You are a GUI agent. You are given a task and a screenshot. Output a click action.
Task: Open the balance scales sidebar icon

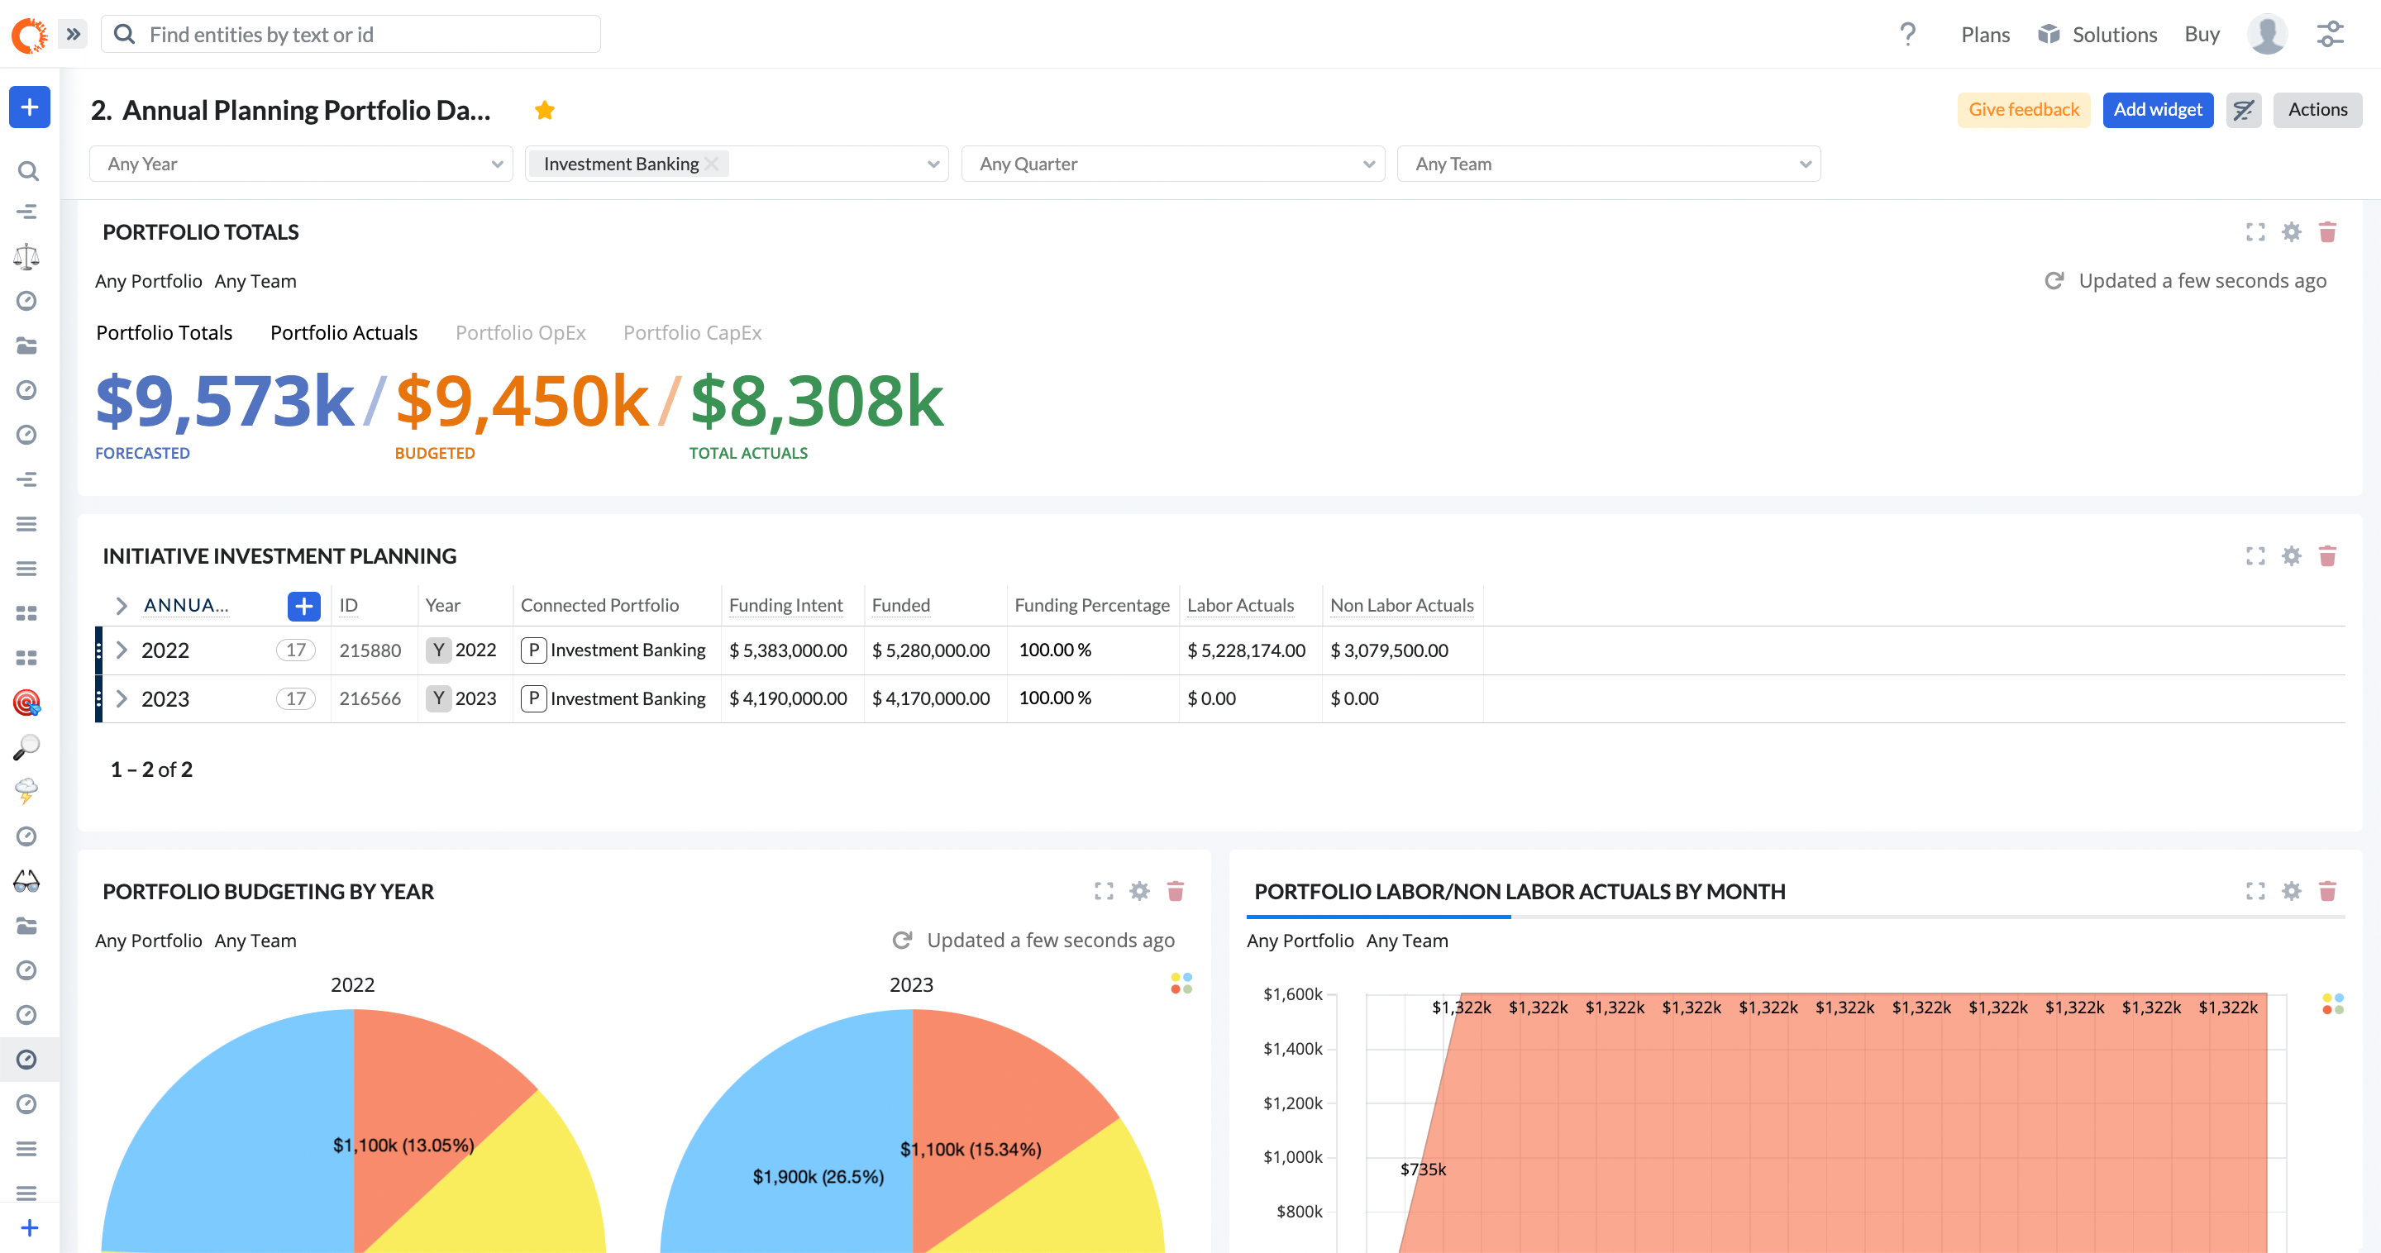pos(26,256)
